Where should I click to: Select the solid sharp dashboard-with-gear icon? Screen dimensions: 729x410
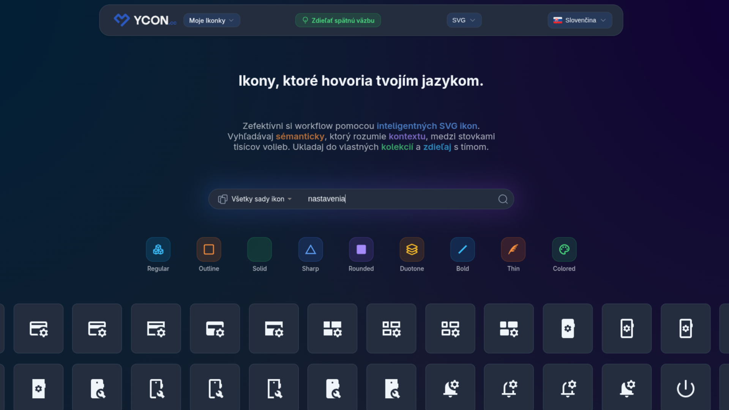click(332, 328)
